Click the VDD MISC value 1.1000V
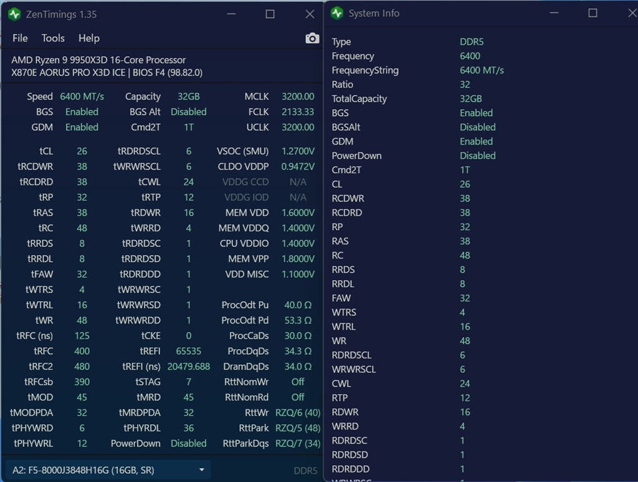The width and height of the screenshot is (638, 482). click(298, 274)
